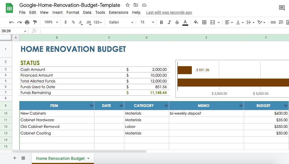Click the $ 851.56 chart bar

pos(185,70)
